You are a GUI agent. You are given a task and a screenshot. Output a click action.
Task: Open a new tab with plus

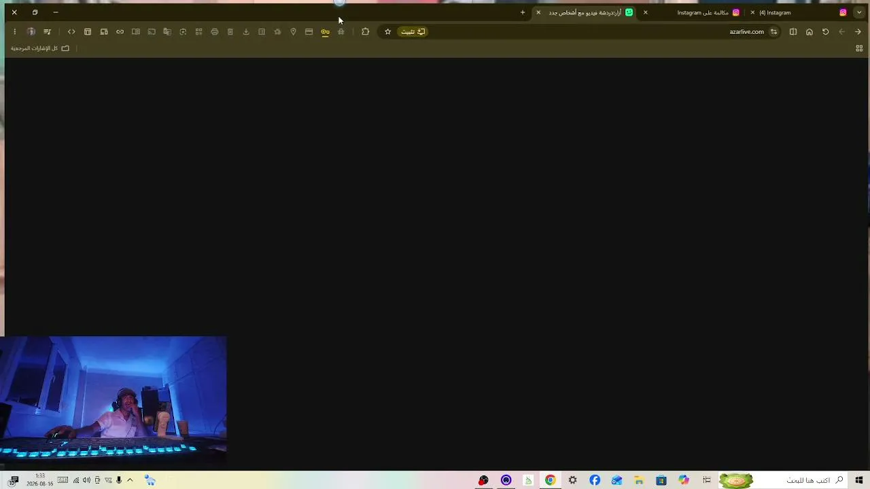[x=523, y=12]
